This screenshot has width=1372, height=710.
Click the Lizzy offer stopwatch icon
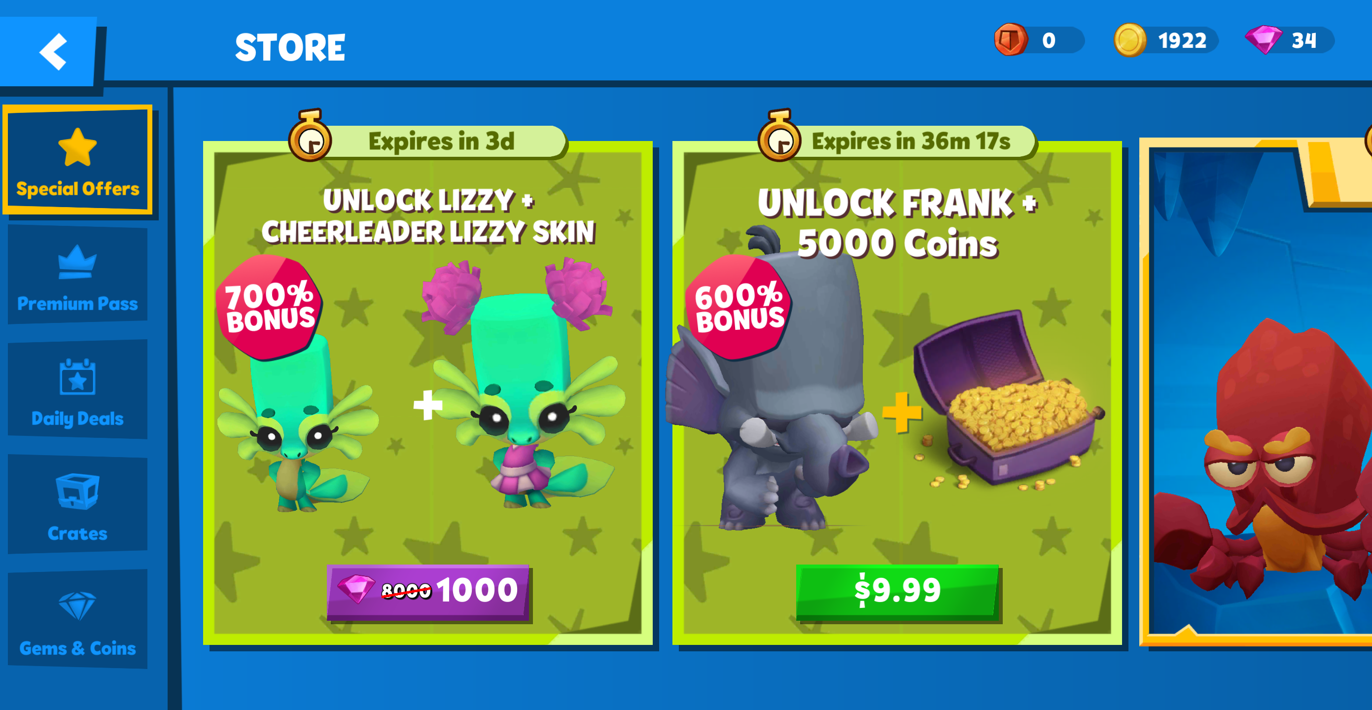click(311, 137)
